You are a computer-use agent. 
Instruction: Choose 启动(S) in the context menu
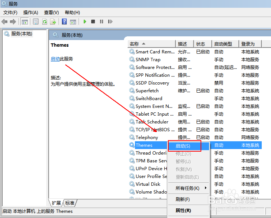click(189, 146)
